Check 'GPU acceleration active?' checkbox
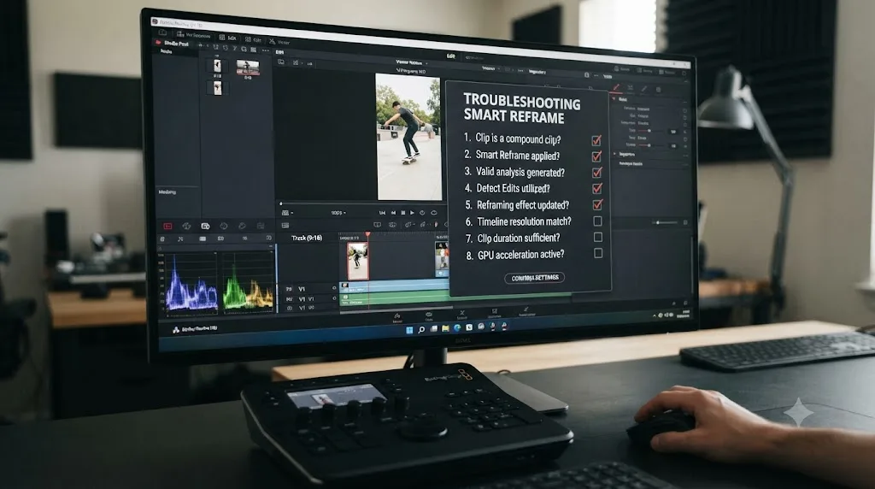 pyautogui.click(x=598, y=253)
